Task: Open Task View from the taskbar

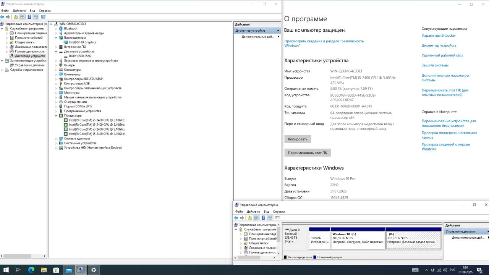Action: [x=18, y=270]
